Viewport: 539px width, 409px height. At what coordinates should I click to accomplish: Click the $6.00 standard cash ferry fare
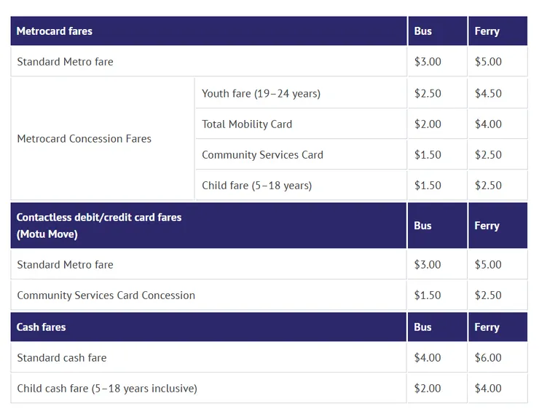click(488, 358)
